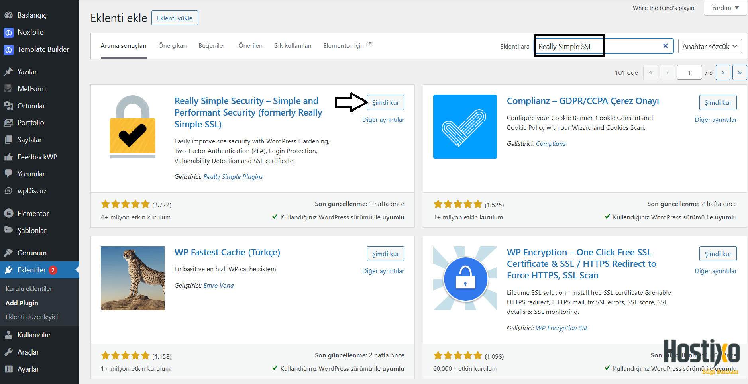Open Eklenti düzenleyici submenu item

[32, 317]
